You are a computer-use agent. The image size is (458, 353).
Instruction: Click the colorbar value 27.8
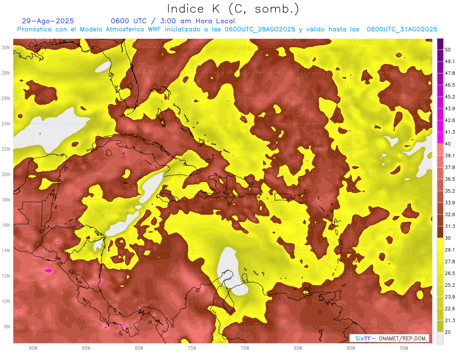click(450, 261)
